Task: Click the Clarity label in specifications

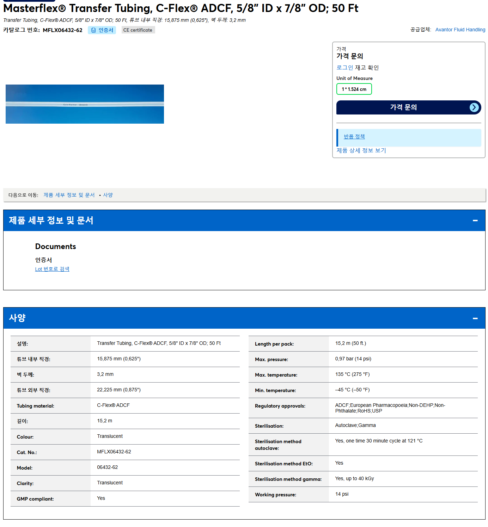Action: [x=25, y=484]
